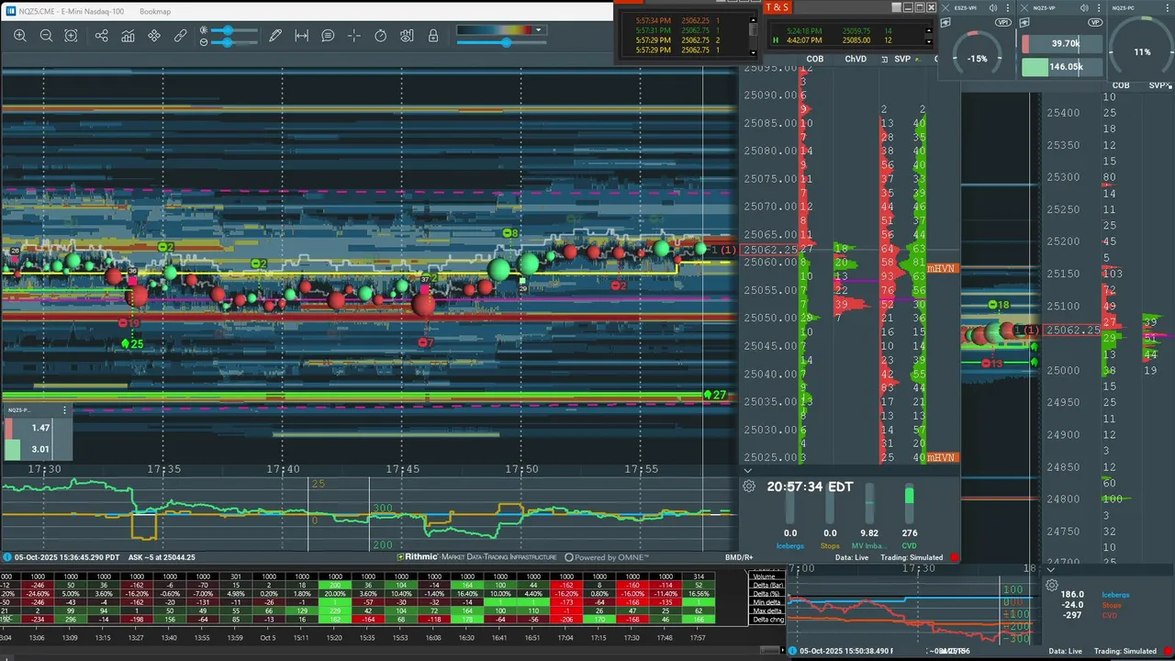Image resolution: width=1175 pixels, height=661 pixels.
Task: Toggle the Stops indicator label
Action: click(x=830, y=546)
